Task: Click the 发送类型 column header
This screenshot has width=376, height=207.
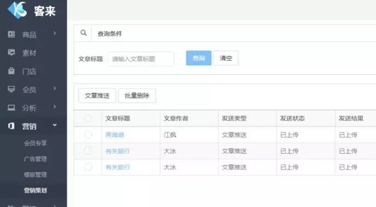Action: pyautogui.click(x=234, y=118)
